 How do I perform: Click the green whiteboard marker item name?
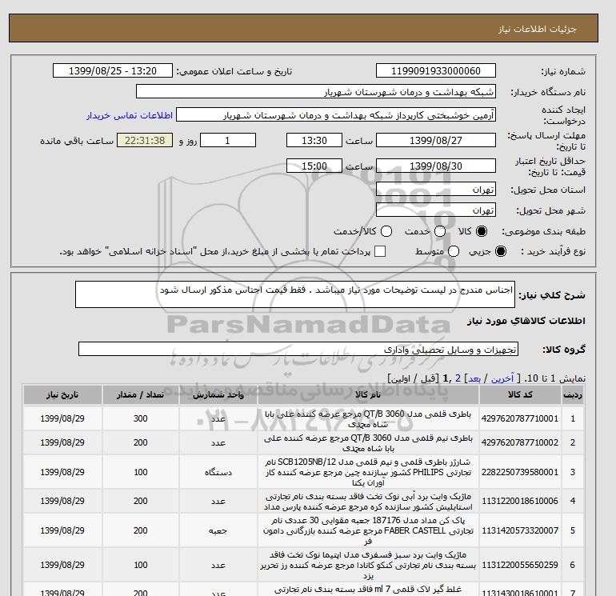(368, 565)
